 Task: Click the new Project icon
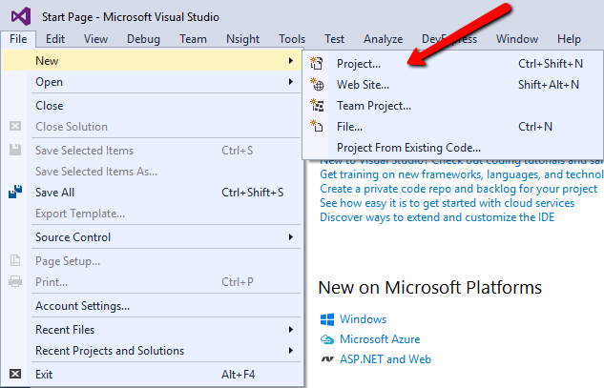point(317,63)
